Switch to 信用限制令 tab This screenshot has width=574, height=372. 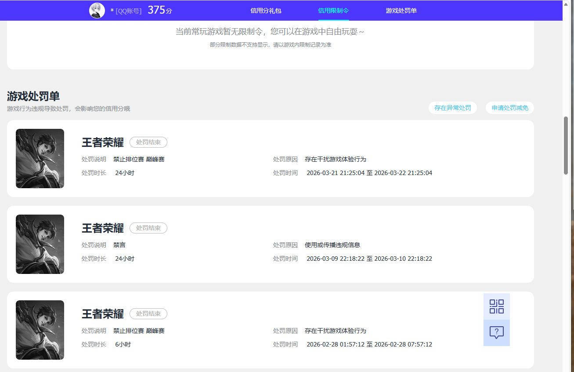pyautogui.click(x=333, y=11)
